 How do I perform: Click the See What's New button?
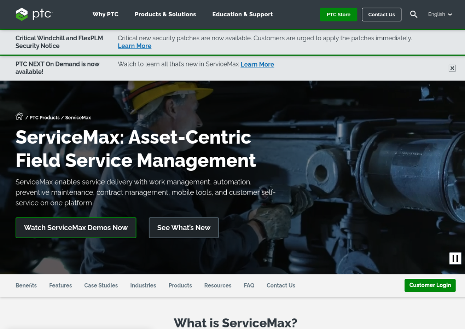[x=184, y=228]
